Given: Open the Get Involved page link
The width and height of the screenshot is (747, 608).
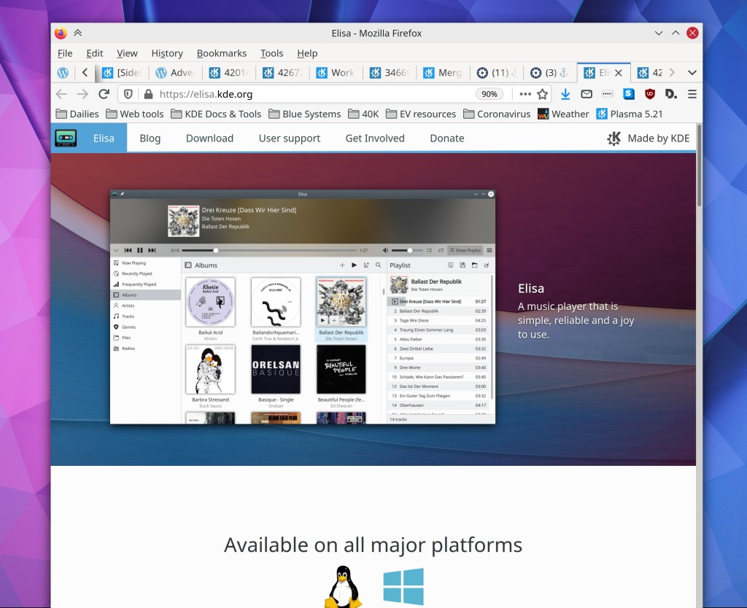Looking at the screenshot, I should pyautogui.click(x=375, y=138).
